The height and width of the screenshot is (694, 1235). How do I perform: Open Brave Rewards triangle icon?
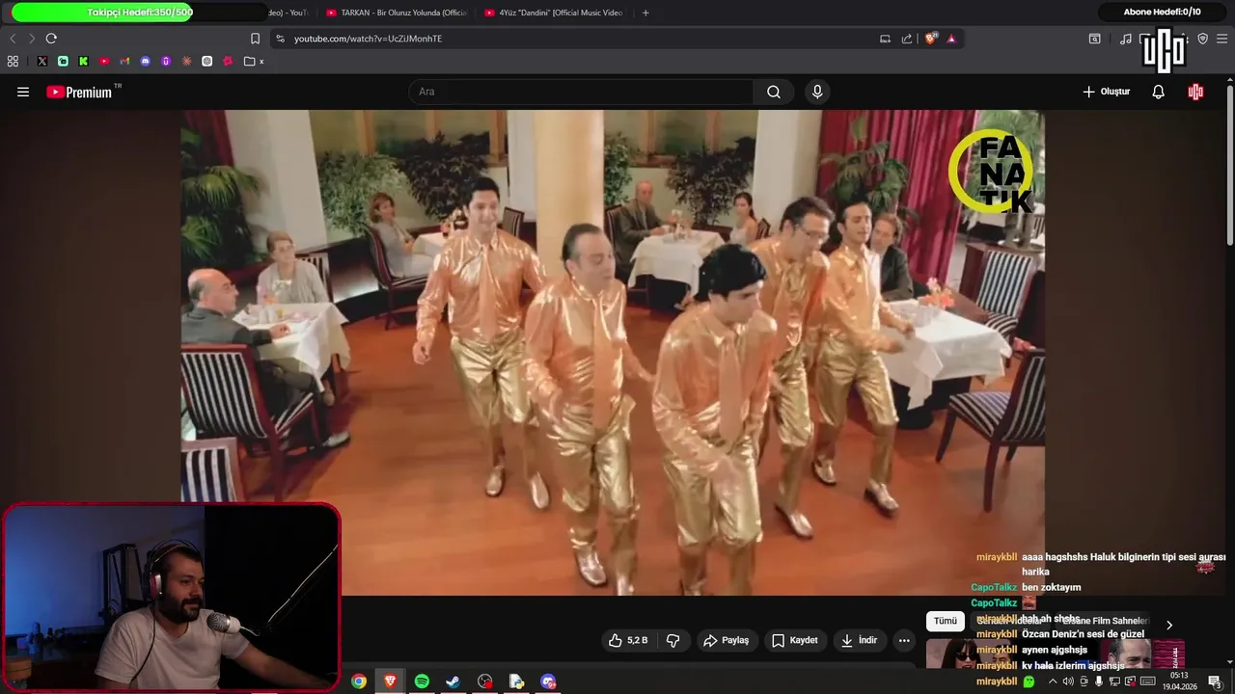pyautogui.click(x=951, y=39)
